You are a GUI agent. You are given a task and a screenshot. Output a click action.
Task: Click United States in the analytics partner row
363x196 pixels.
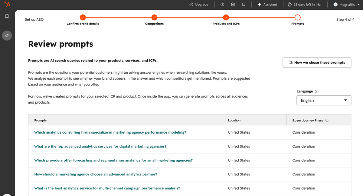(239, 174)
